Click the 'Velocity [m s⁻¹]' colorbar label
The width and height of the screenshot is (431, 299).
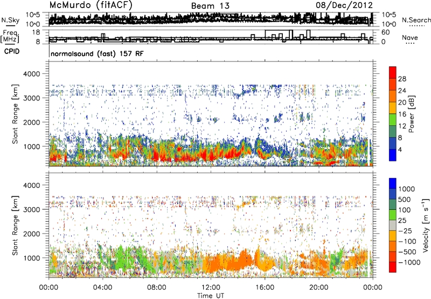[x=426, y=225]
